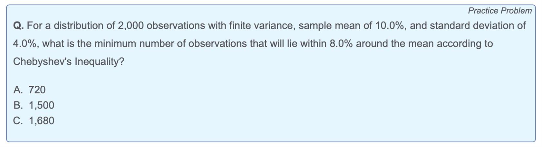
Task: Click the option letter B.
Action: 18,105
